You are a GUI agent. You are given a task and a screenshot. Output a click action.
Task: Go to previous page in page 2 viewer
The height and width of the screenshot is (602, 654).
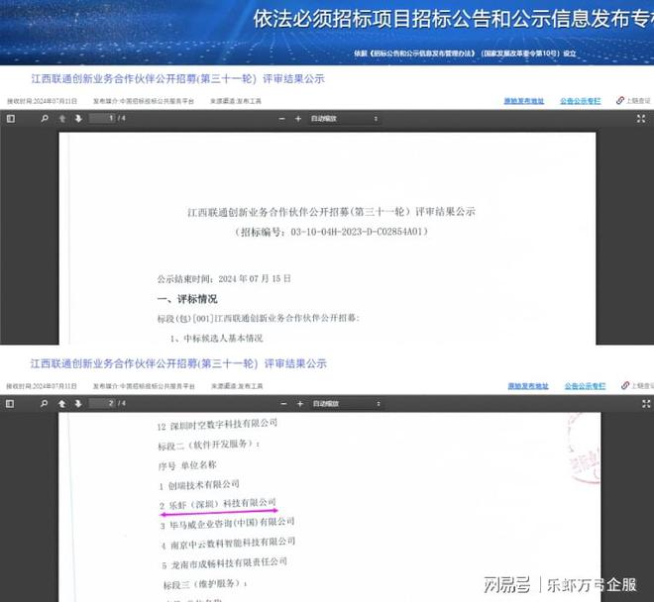[61, 404]
